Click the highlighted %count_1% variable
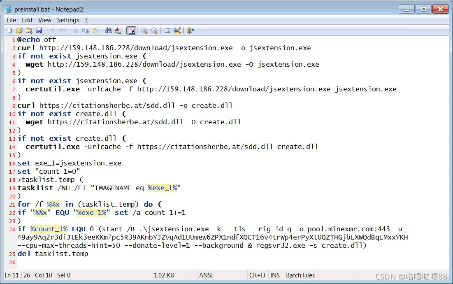 [x=49, y=229]
